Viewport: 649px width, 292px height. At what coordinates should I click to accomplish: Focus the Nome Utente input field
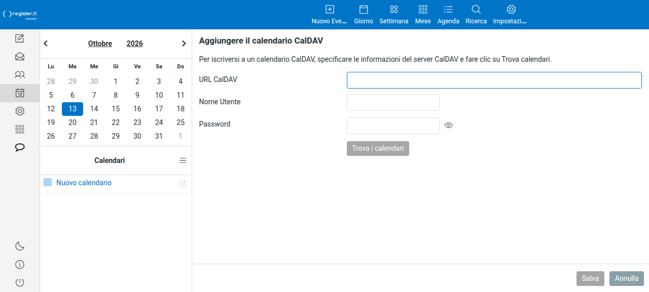coord(393,102)
